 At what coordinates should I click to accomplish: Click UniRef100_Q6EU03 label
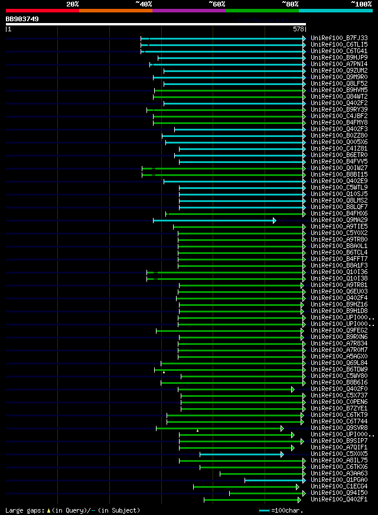click(x=339, y=291)
